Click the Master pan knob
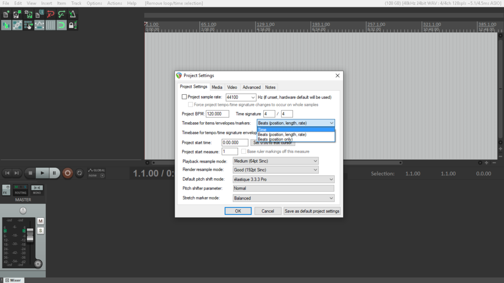Screen dimensions: 504x283 23,210
